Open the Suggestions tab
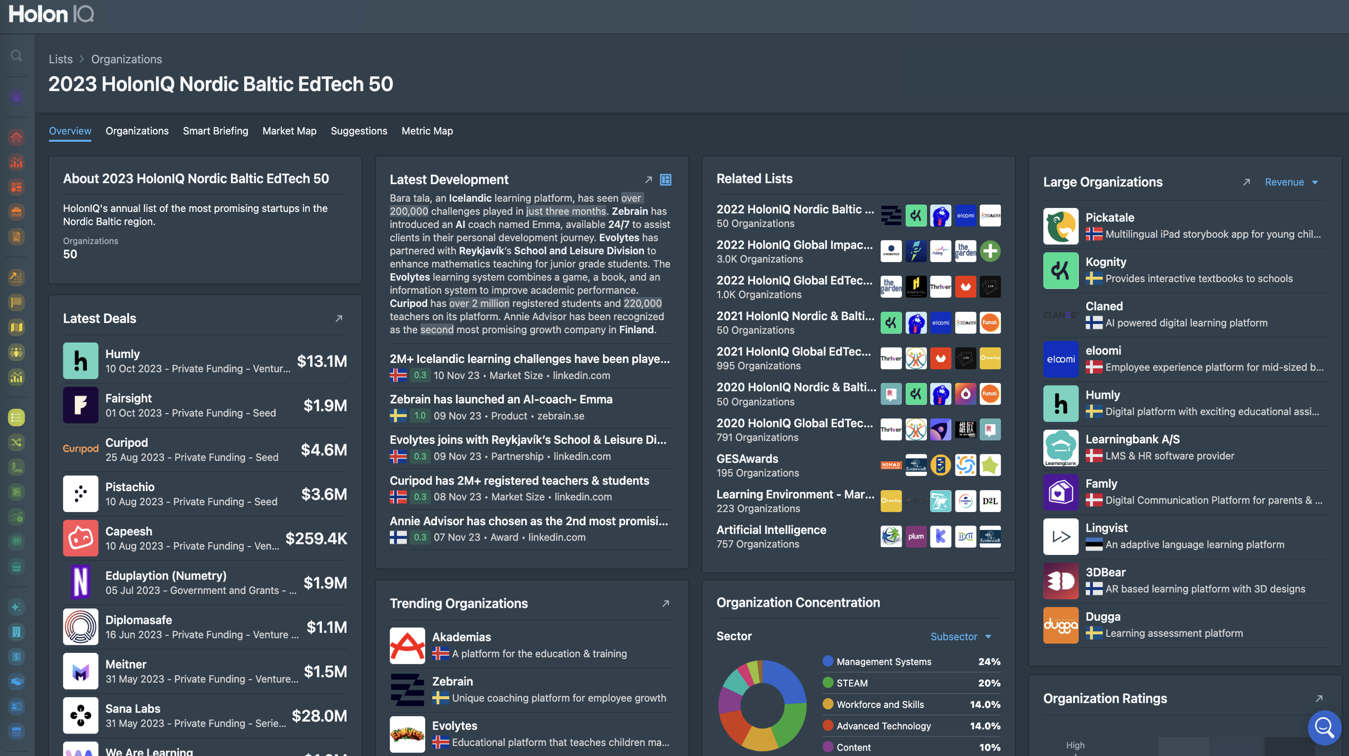This screenshot has height=756, width=1349. 359,131
